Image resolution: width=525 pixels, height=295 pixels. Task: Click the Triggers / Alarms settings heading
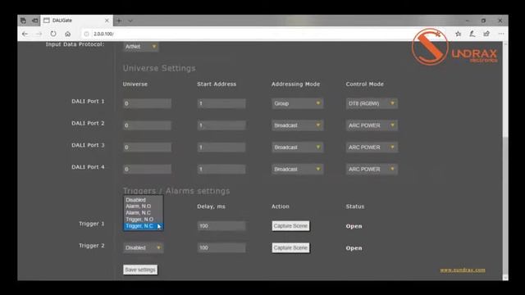tap(176, 191)
